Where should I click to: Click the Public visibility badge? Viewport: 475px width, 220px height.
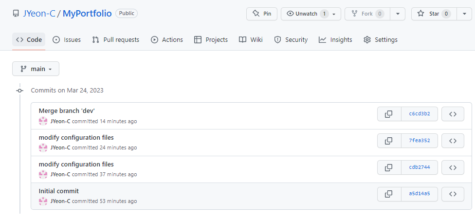(127, 14)
